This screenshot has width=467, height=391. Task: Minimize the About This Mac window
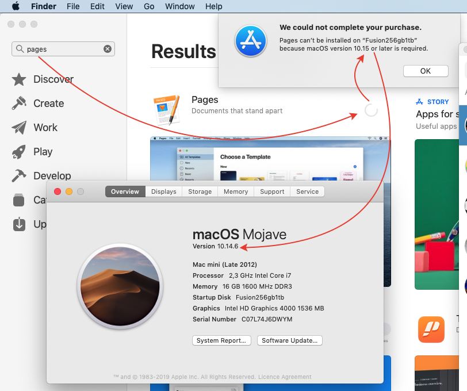[69, 191]
